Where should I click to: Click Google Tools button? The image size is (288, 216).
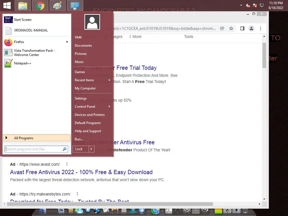[189, 37]
